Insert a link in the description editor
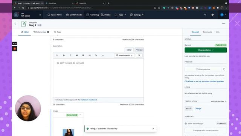This screenshot has width=241, height=136. (x=96, y=56)
